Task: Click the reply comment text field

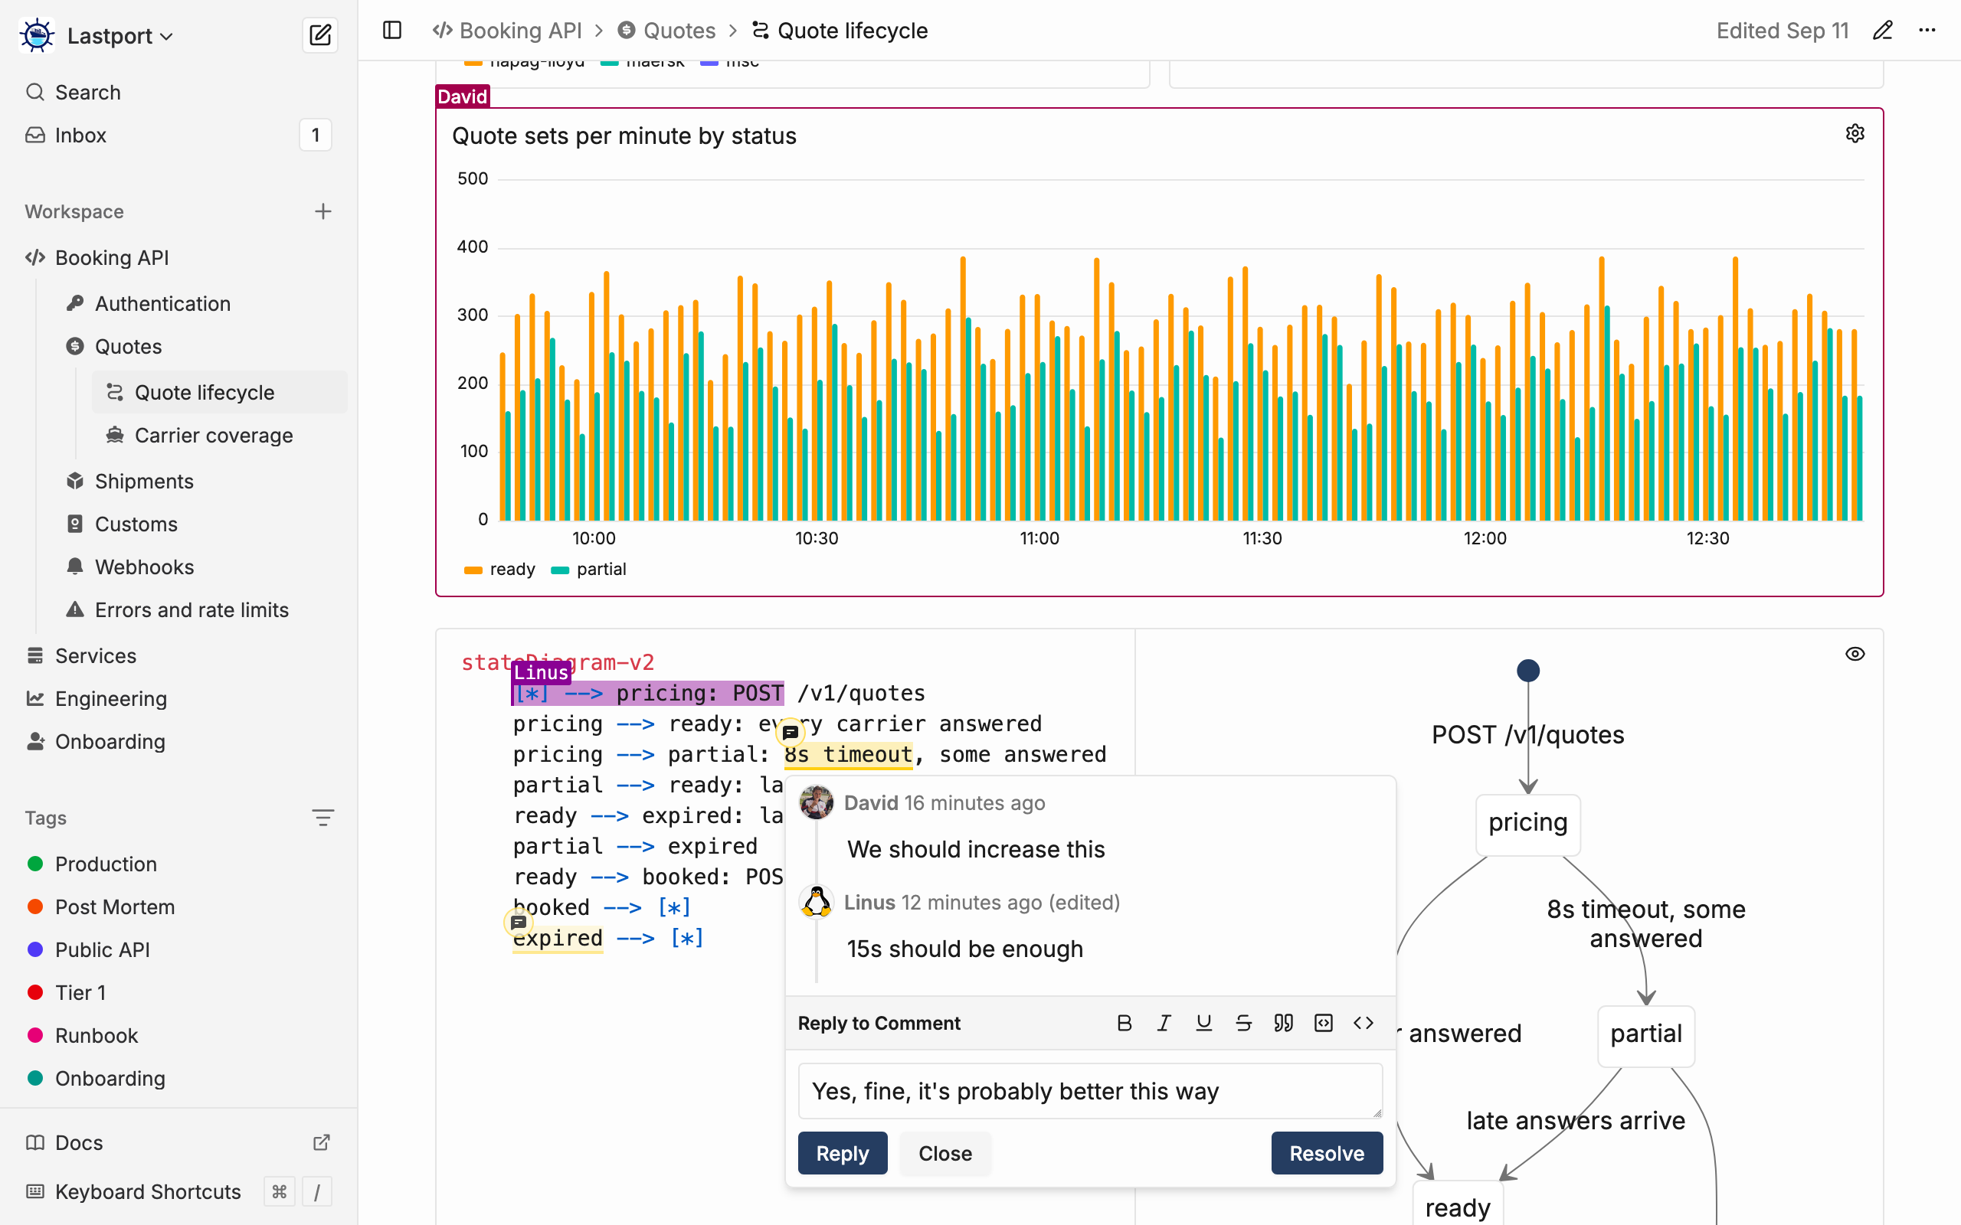Action: click(1090, 1091)
